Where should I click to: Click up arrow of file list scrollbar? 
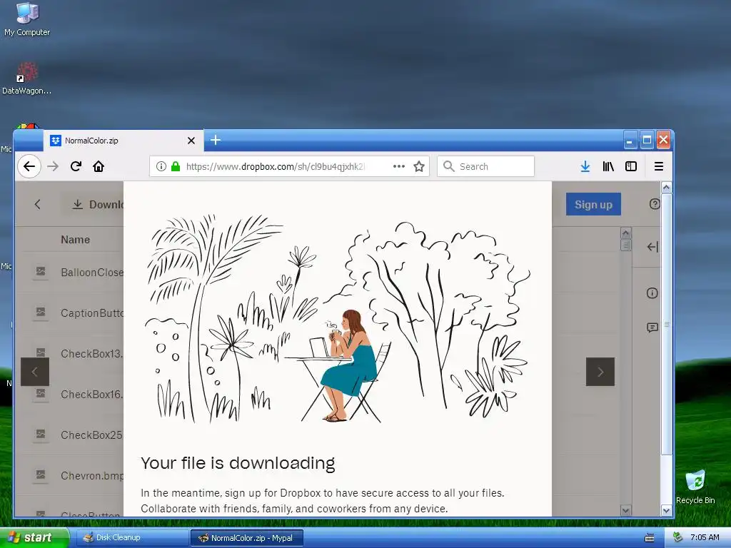625,233
